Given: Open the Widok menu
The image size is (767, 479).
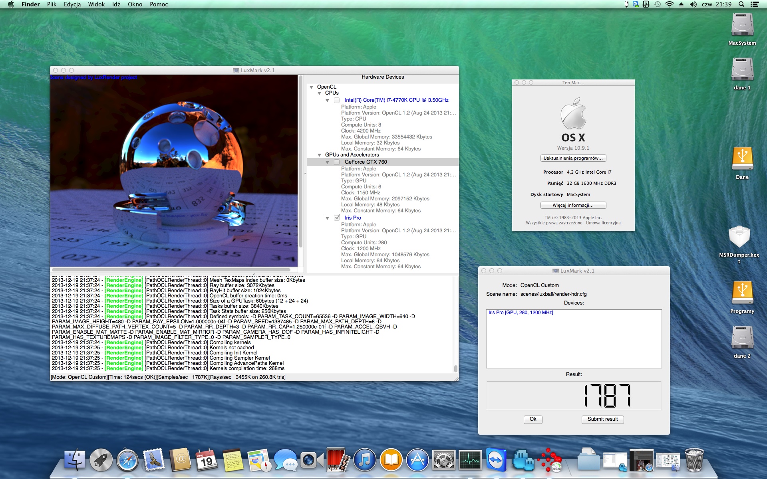Looking at the screenshot, I should point(96,4).
